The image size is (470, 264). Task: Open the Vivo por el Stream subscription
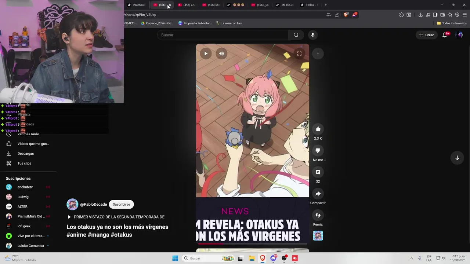28,236
